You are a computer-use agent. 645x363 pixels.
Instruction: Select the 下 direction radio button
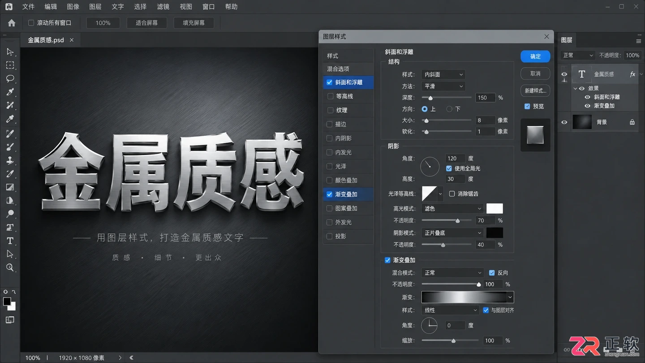coord(449,109)
